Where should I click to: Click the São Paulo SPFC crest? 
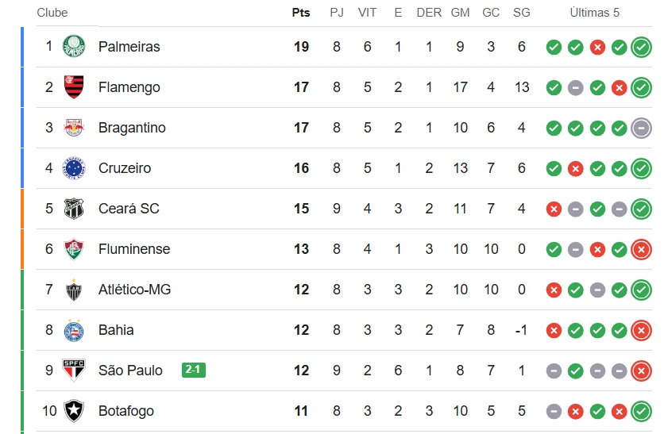(74, 371)
